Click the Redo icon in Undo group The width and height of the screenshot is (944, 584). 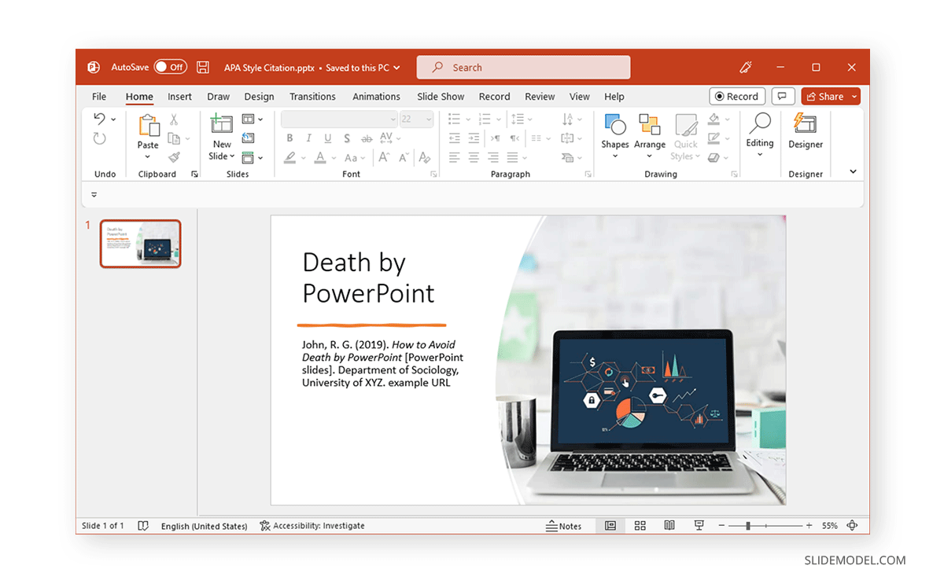click(x=100, y=138)
